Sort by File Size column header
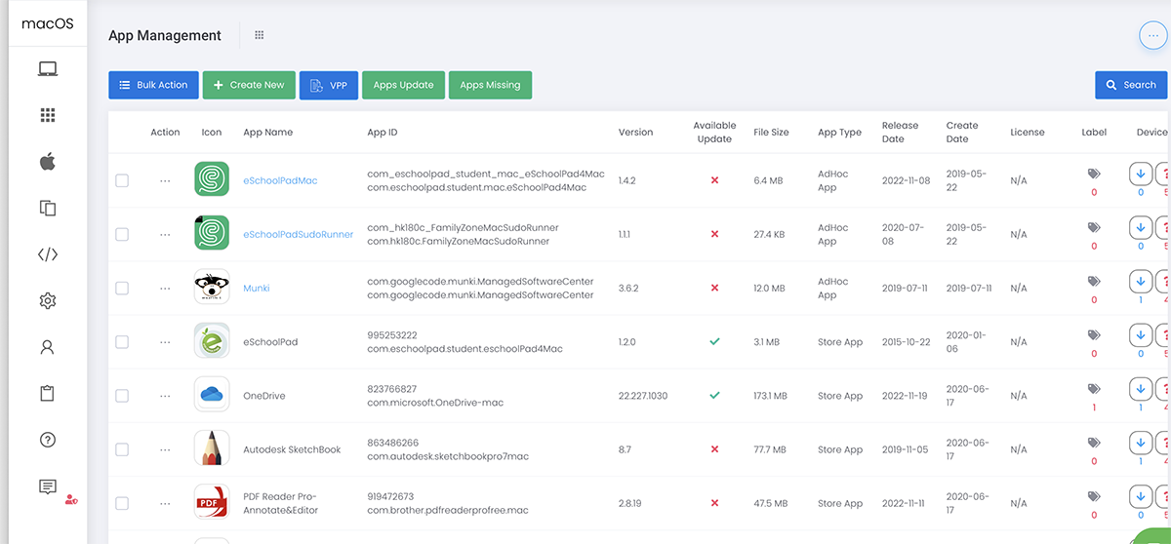 [x=771, y=132]
